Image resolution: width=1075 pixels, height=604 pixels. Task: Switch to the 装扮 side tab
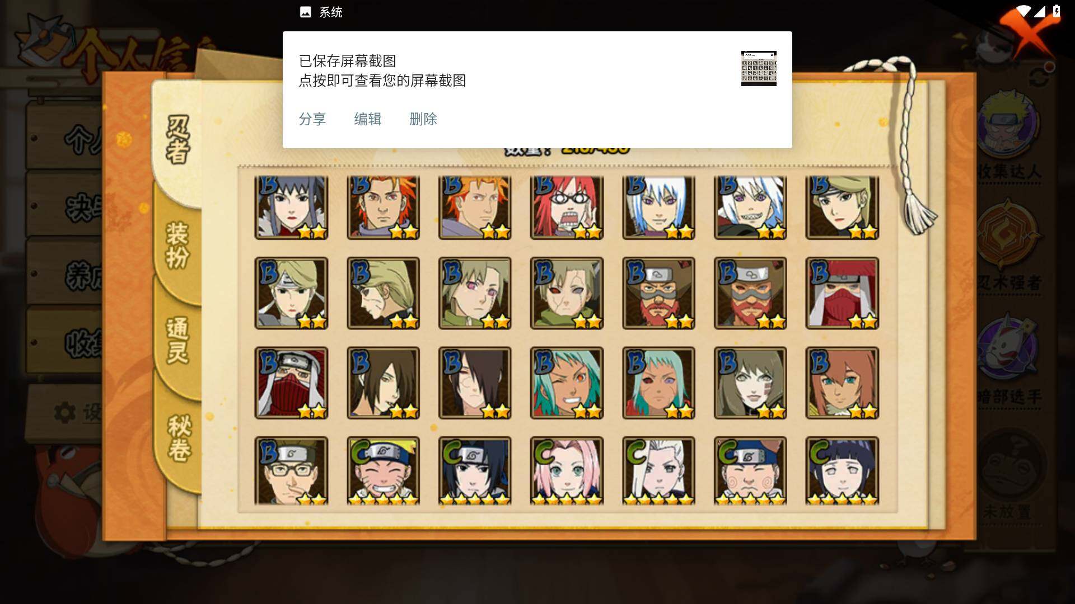[177, 245]
